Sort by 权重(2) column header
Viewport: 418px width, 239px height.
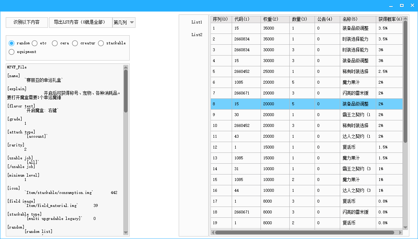point(270,19)
